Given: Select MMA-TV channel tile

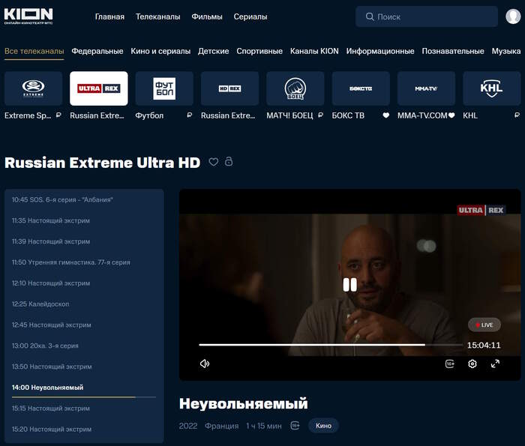Looking at the screenshot, I should click(x=426, y=88).
